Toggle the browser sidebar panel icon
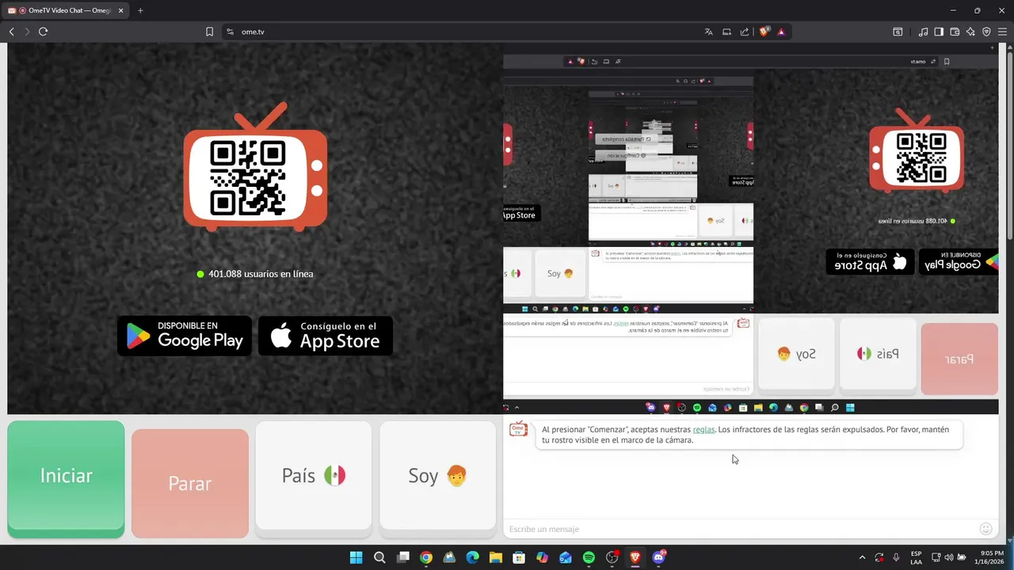Viewport: 1014px width, 570px height. (939, 32)
